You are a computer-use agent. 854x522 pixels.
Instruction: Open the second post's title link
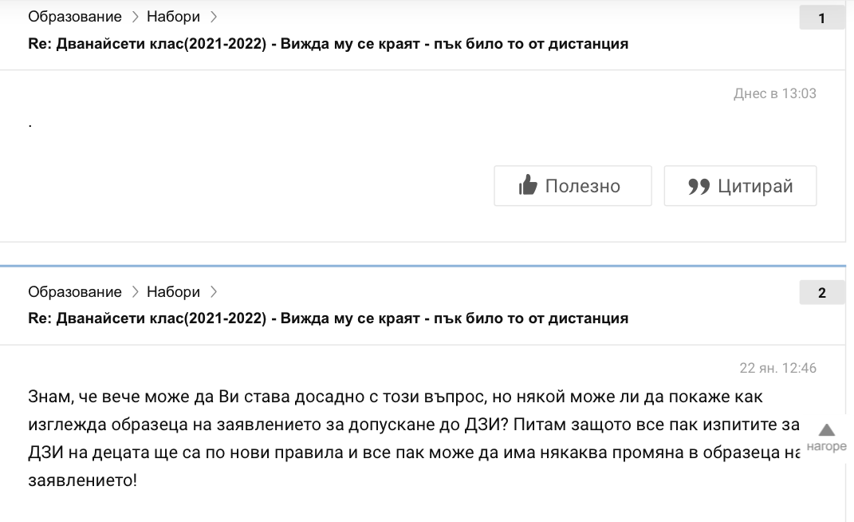[328, 318]
